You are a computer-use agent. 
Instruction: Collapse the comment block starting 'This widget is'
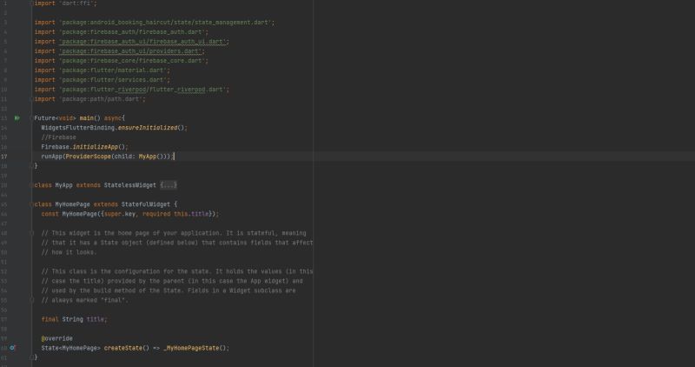[x=31, y=233]
